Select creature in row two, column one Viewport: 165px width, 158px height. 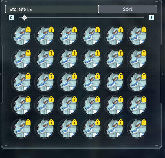point(21,59)
